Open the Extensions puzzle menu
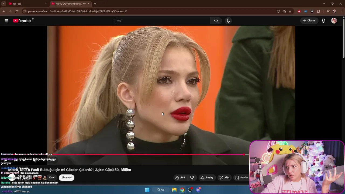The image size is (345, 194). tap(318, 11)
